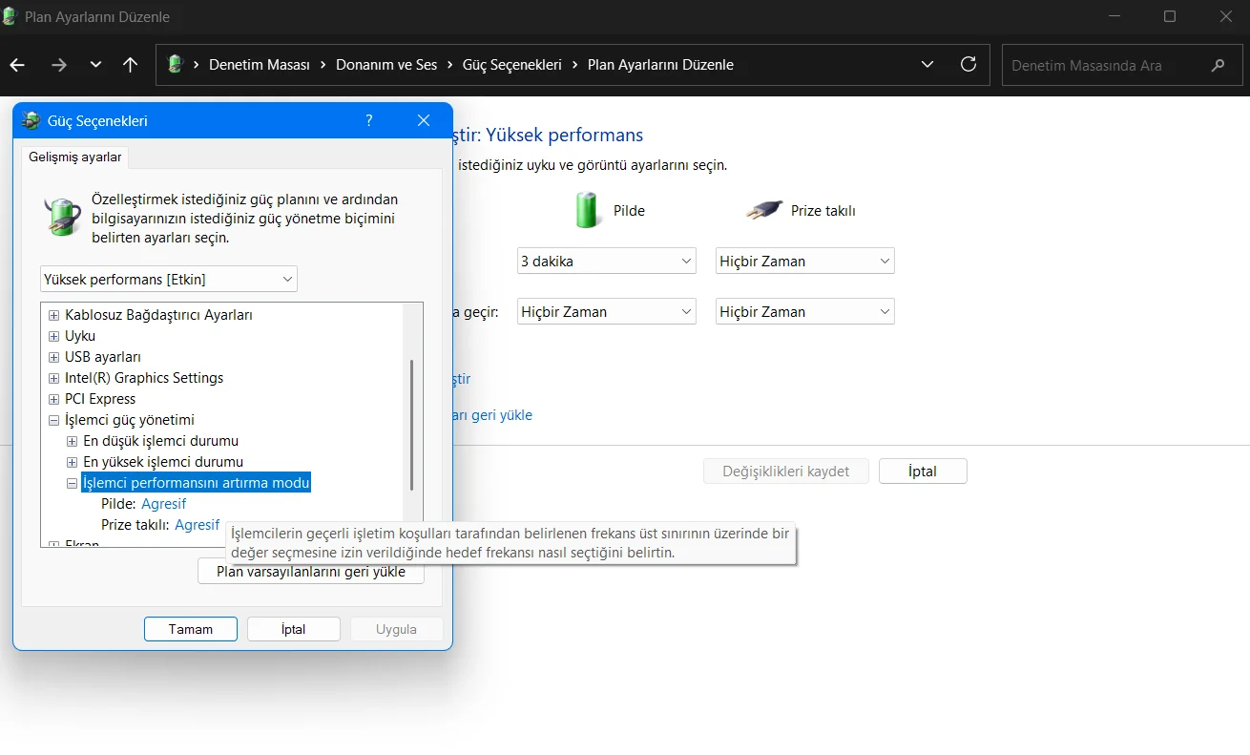Viewport: 1250px width, 755px height.
Task: Select Intel(R) Graphics Settings tree label
Action: [144, 378]
